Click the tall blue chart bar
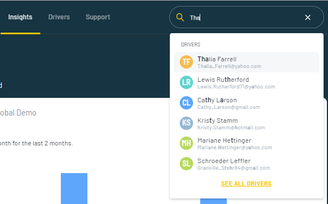The height and width of the screenshot is (204, 328). point(74,189)
